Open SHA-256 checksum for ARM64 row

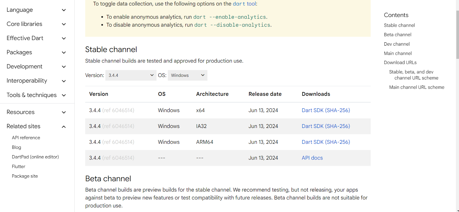tap(337, 142)
